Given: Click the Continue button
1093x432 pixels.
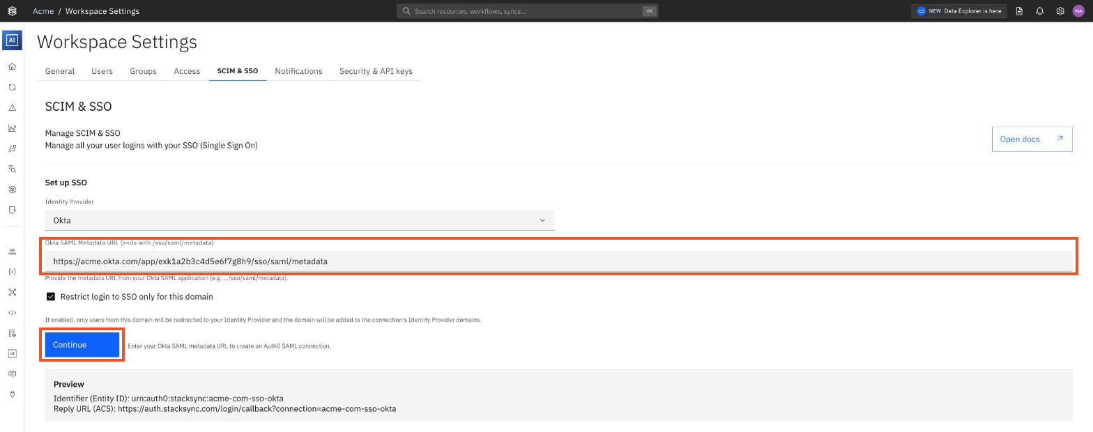Looking at the screenshot, I should coord(82,345).
